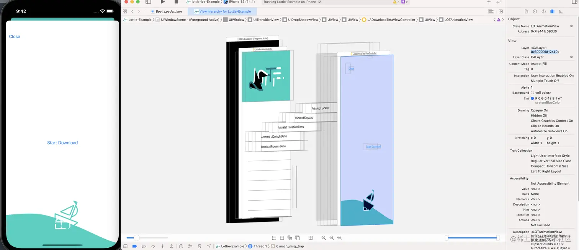The height and width of the screenshot is (250, 579).
Task: Open environment overrides button
Action: tap(200, 246)
